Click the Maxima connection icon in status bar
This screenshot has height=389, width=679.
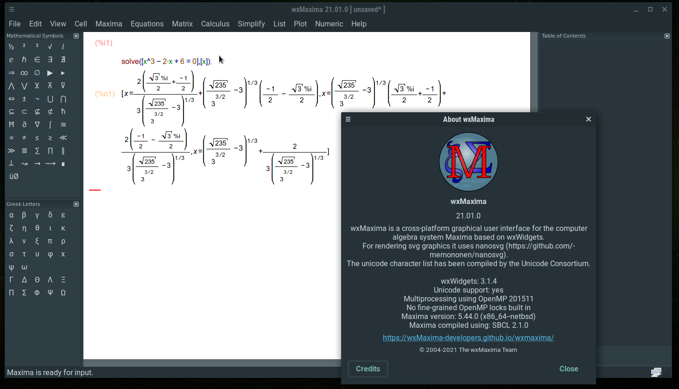(656, 372)
